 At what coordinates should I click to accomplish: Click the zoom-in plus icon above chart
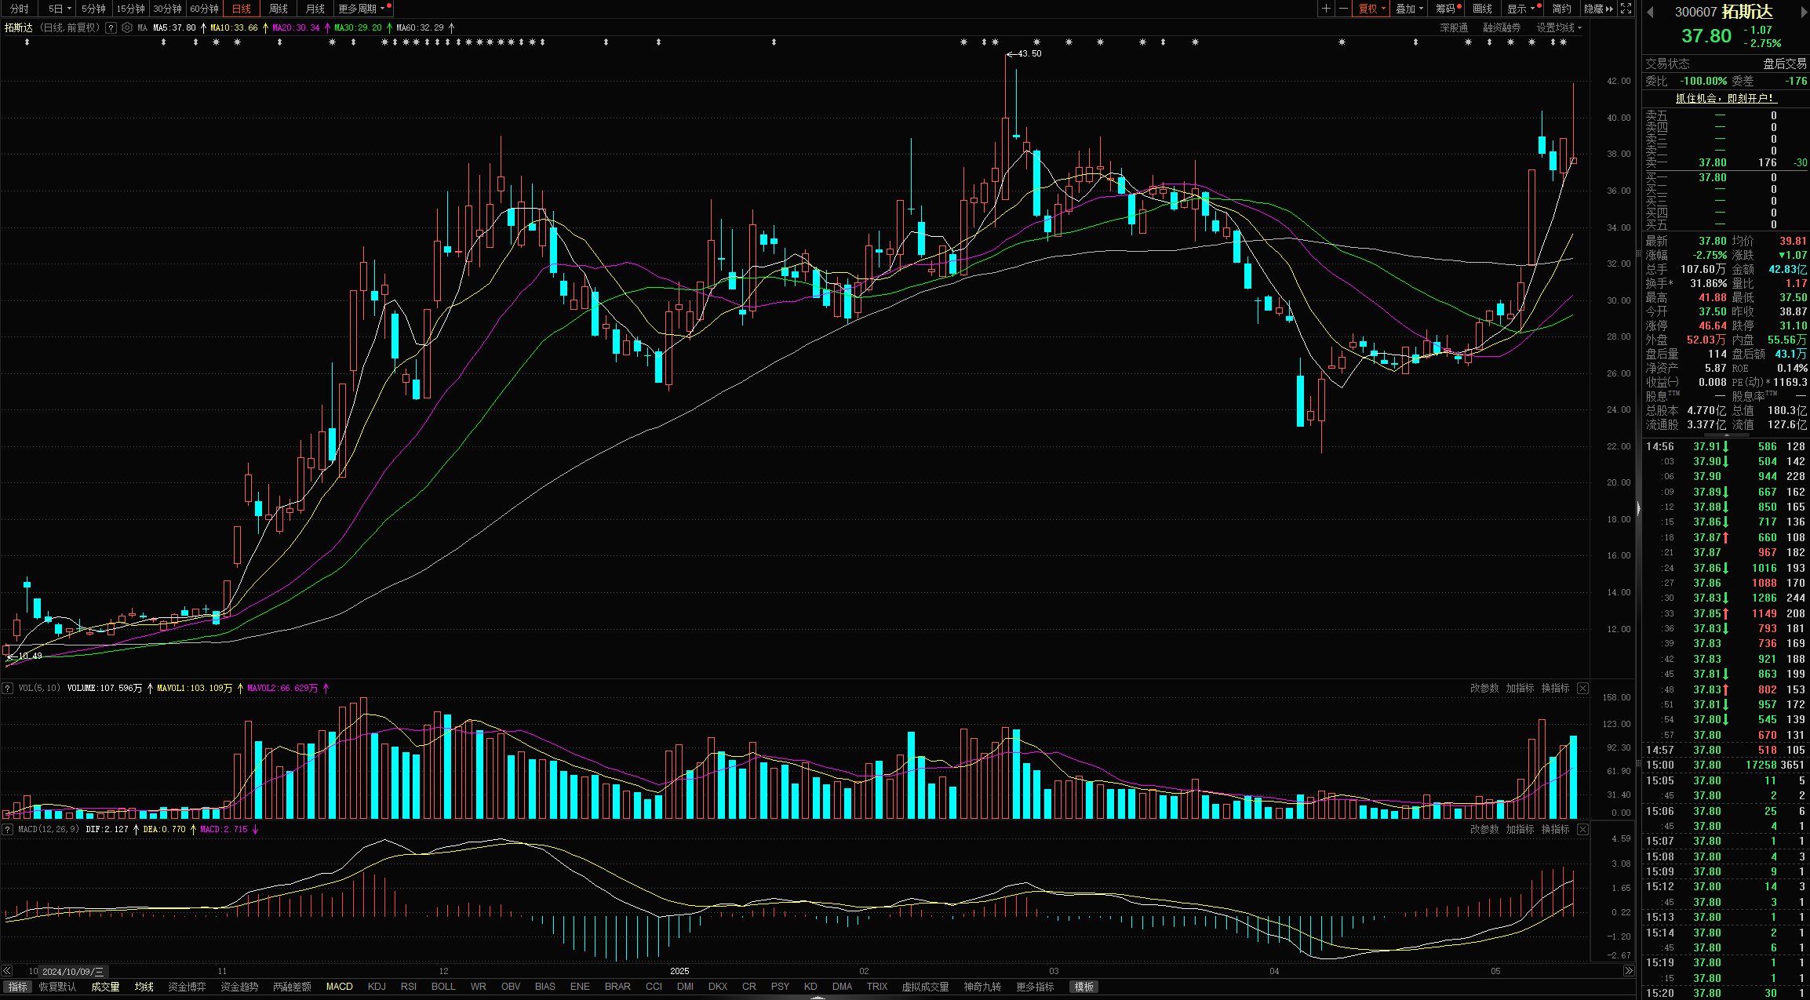point(1326,9)
